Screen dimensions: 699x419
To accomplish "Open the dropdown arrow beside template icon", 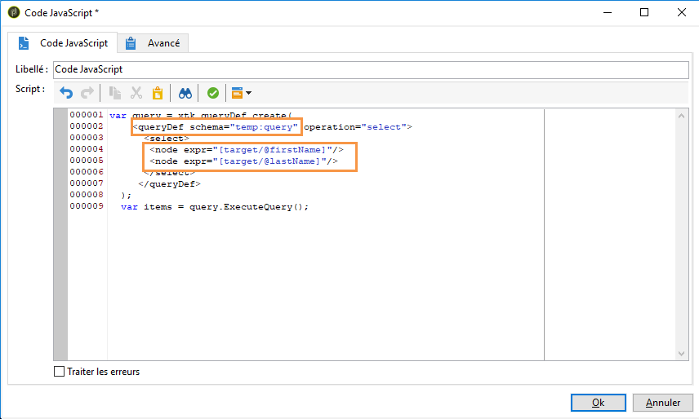I will [249, 93].
